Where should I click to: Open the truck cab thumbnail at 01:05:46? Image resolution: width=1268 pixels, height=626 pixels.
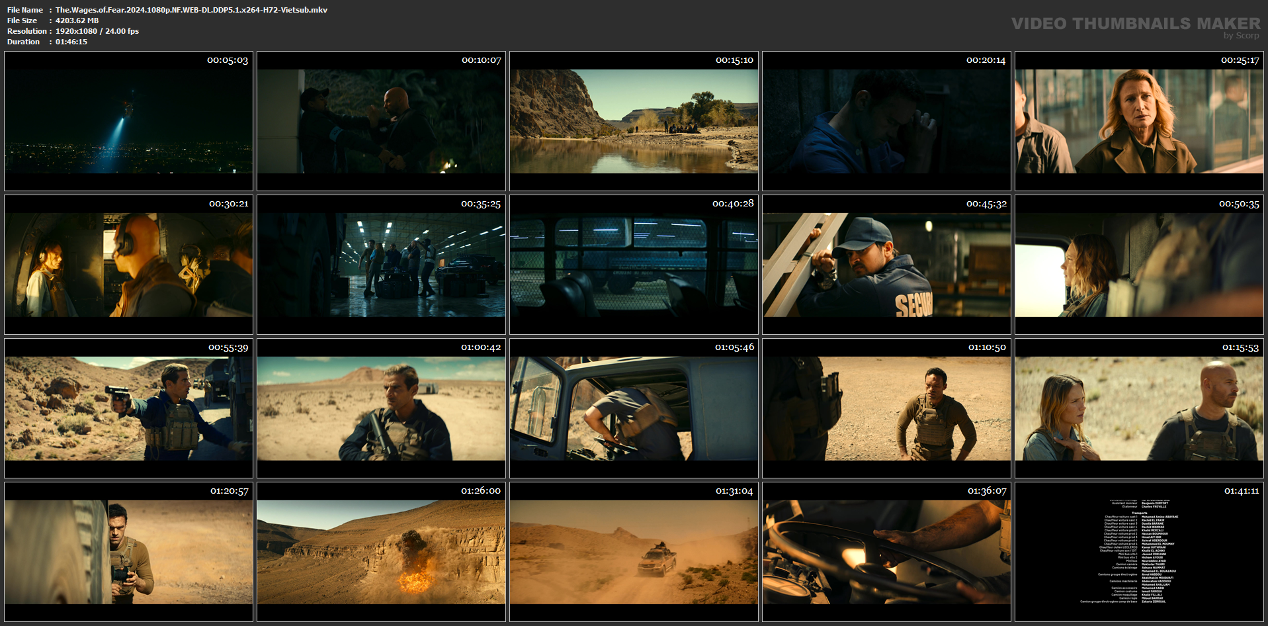coord(634,408)
